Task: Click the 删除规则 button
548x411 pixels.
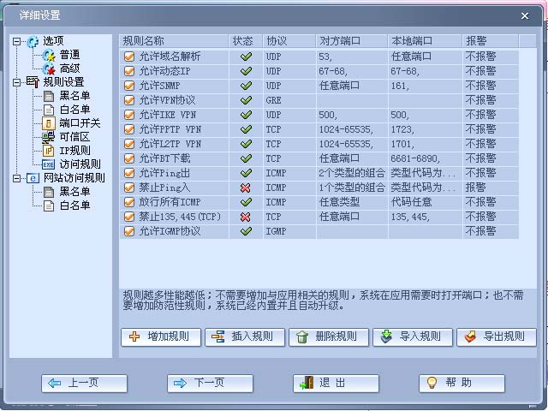Action: [x=329, y=337]
